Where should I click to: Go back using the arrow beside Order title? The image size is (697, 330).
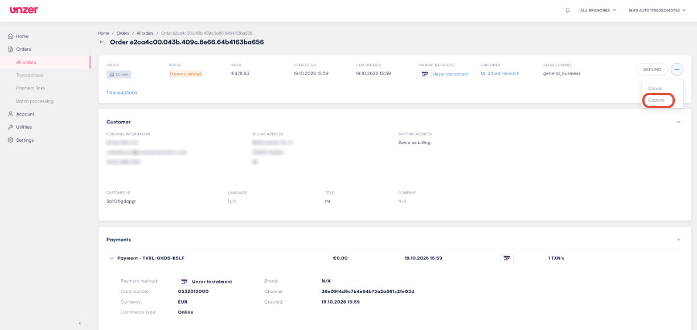101,42
